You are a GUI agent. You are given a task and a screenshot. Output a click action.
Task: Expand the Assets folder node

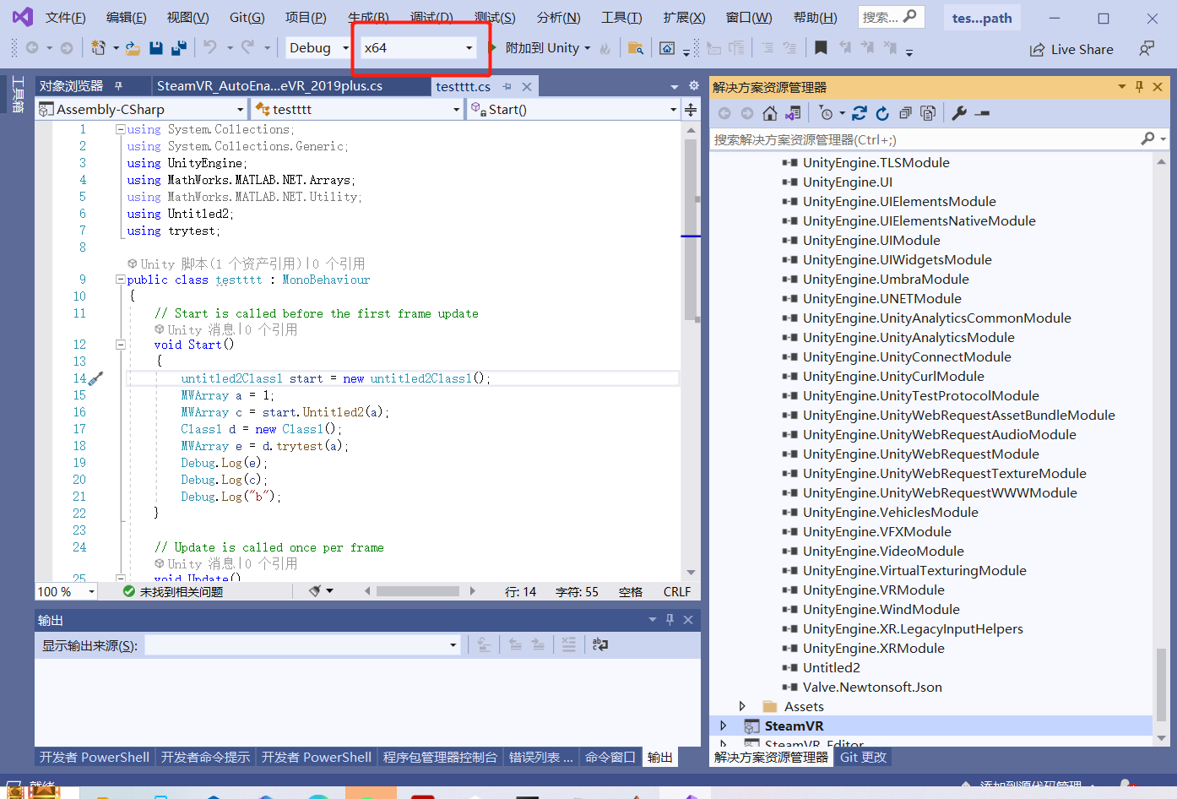pyautogui.click(x=742, y=706)
